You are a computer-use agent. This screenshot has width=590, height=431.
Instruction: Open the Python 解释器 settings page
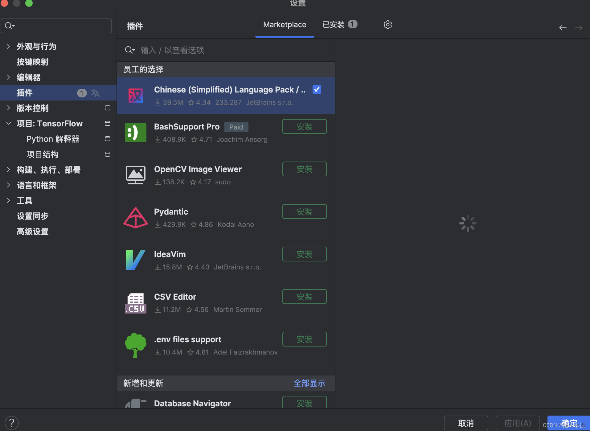click(x=53, y=139)
